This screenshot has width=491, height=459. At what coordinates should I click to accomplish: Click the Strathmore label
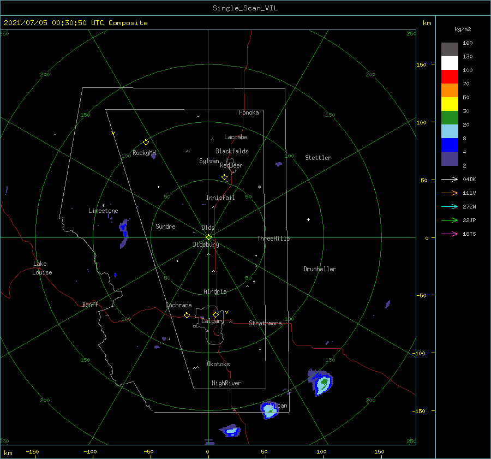click(x=265, y=323)
